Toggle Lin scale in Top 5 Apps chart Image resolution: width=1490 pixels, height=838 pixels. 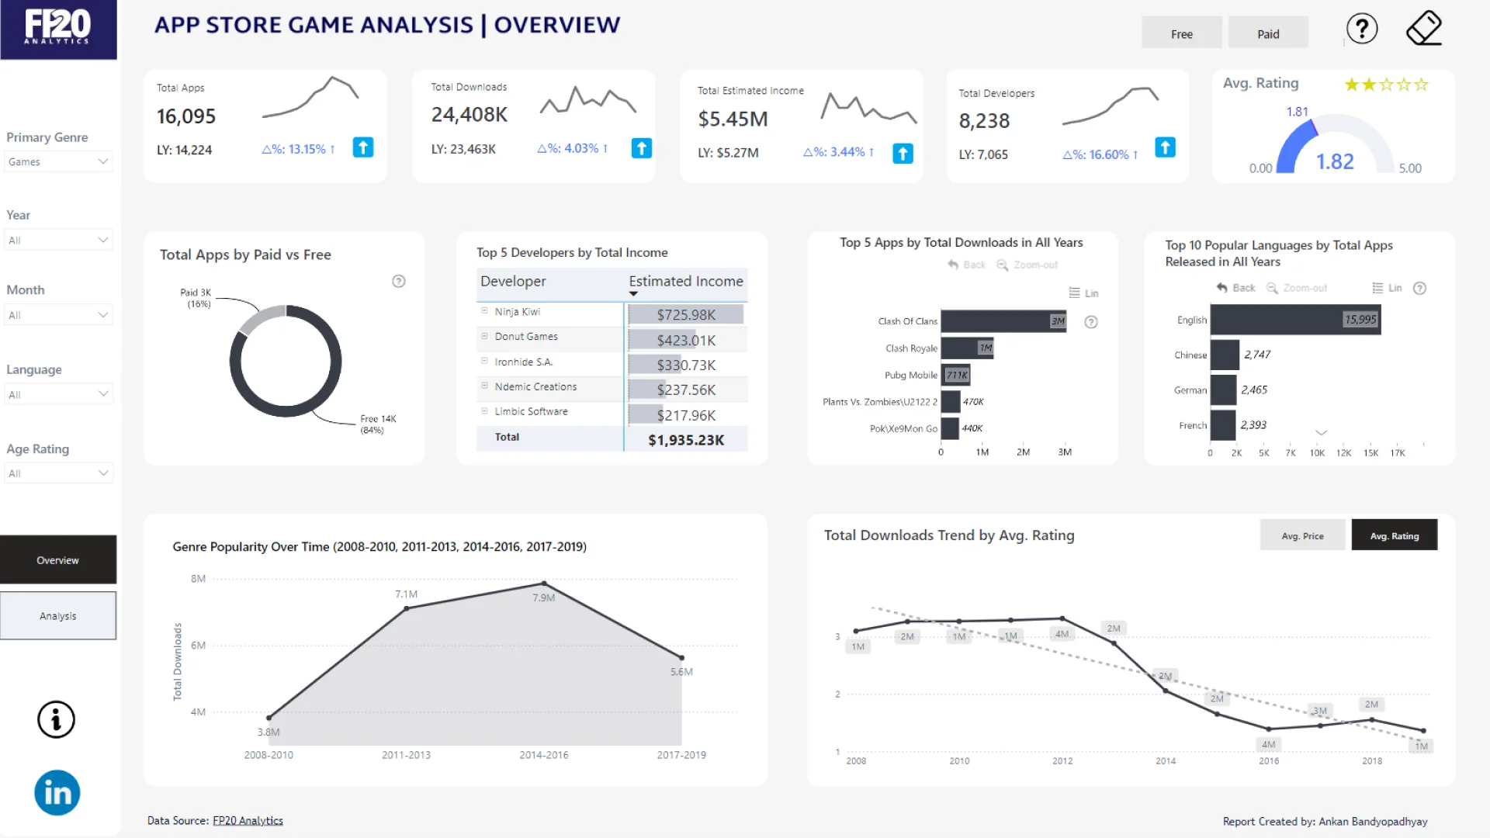pyautogui.click(x=1083, y=293)
